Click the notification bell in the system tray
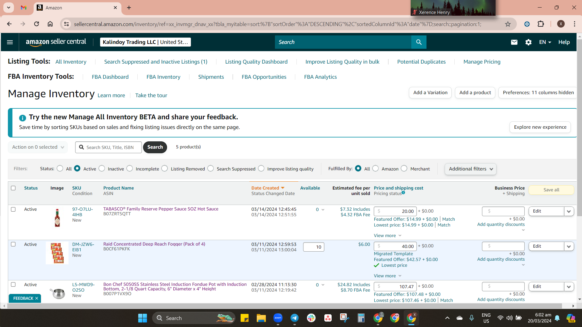This screenshot has width=582, height=327. coord(557,318)
